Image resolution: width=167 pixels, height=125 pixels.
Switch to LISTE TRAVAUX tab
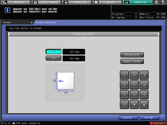click(x=46, y=2)
